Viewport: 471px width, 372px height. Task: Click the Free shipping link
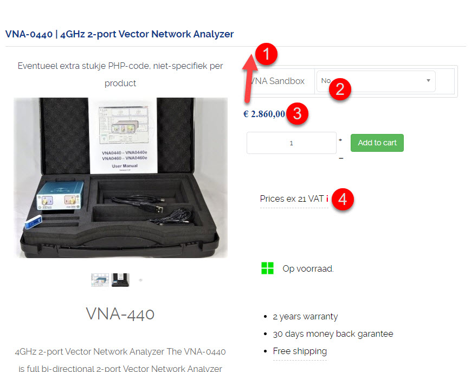(300, 351)
